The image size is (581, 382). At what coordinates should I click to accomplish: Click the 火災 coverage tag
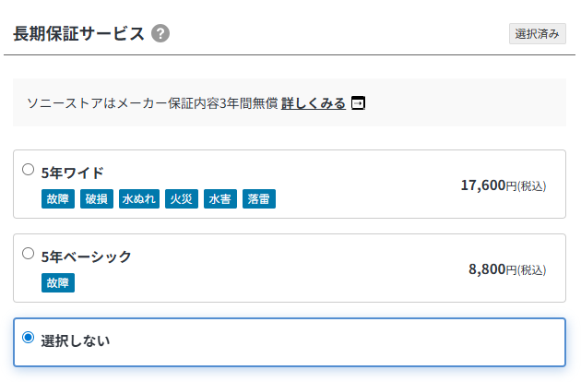click(182, 198)
